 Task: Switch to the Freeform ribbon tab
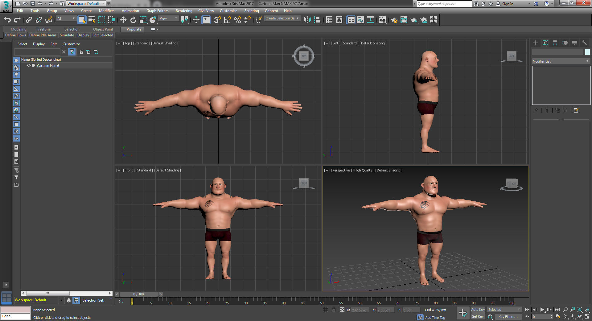pos(44,29)
